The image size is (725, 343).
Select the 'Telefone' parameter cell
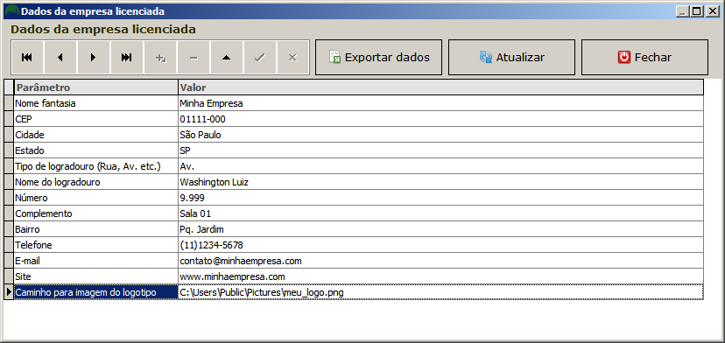coord(96,245)
